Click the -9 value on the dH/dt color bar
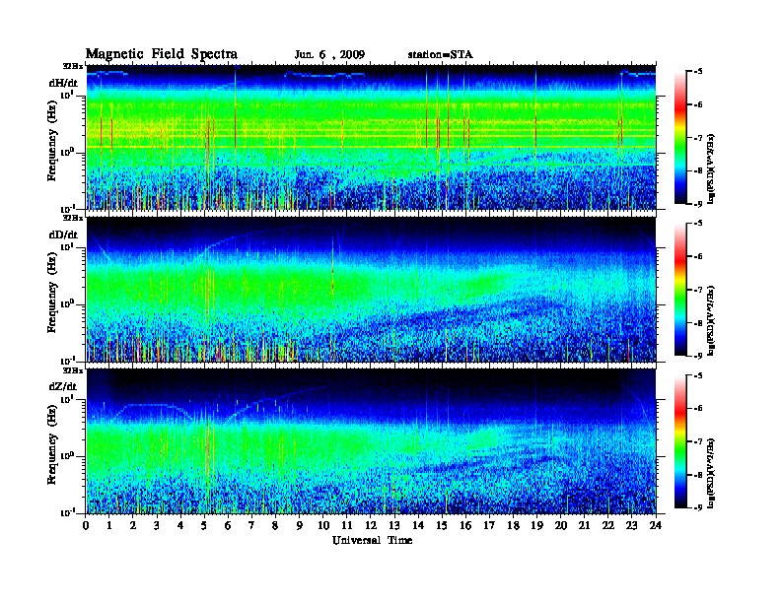Viewport: 781px width, 603px height. (698, 204)
